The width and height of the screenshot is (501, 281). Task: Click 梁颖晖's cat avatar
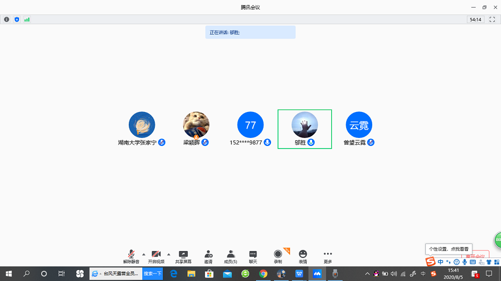coord(196,124)
